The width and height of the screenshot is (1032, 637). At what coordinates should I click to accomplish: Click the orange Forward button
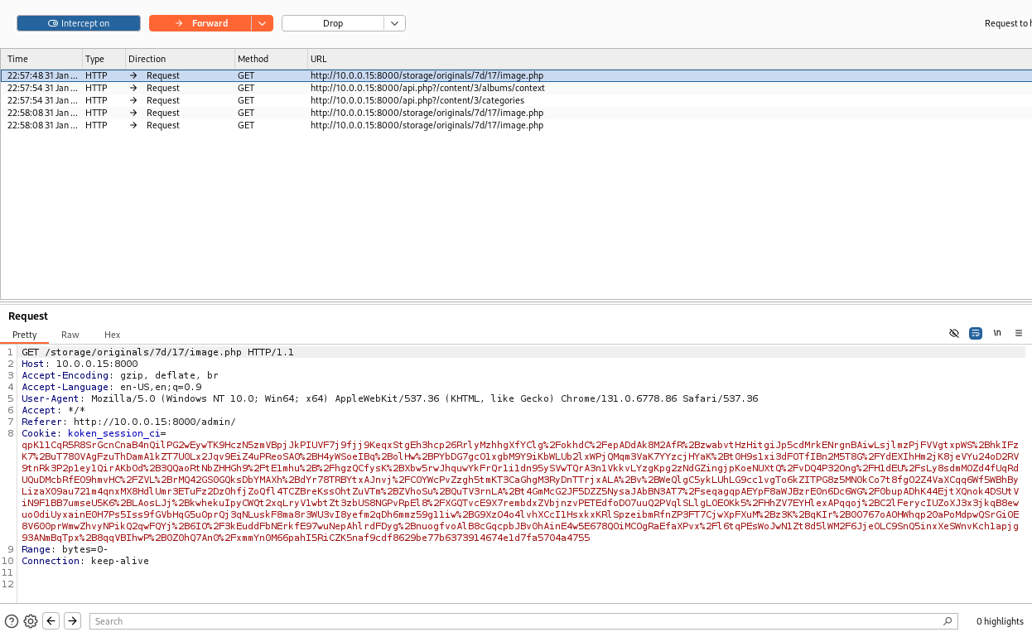[200, 23]
